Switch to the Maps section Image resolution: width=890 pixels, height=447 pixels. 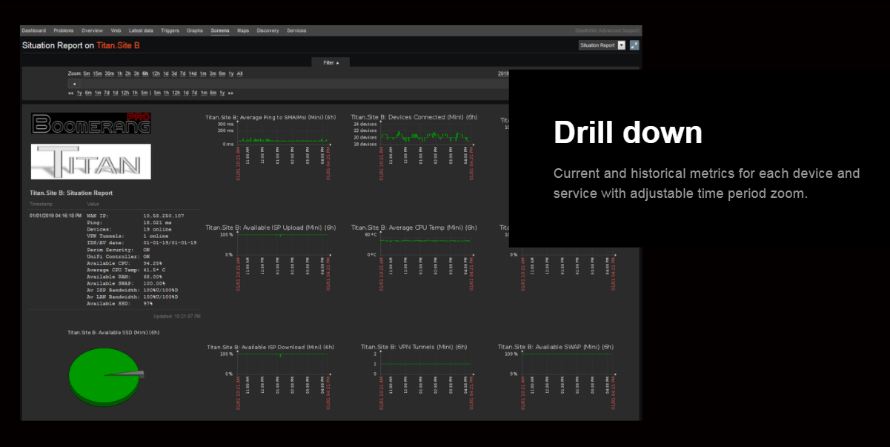pyautogui.click(x=243, y=30)
